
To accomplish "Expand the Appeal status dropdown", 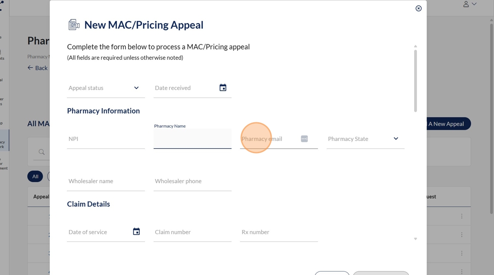I will click(136, 88).
